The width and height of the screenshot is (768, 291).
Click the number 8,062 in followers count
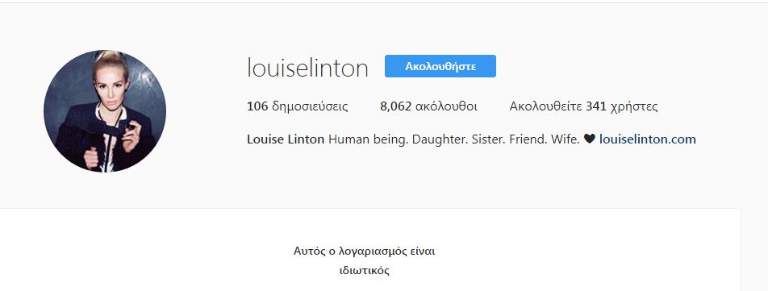tap(396, 106)
